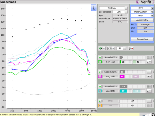The height and width of the screenshot is (116, 155).
Task: Open the RITE instrument type dropdown
Action: [x=142, y=8]
